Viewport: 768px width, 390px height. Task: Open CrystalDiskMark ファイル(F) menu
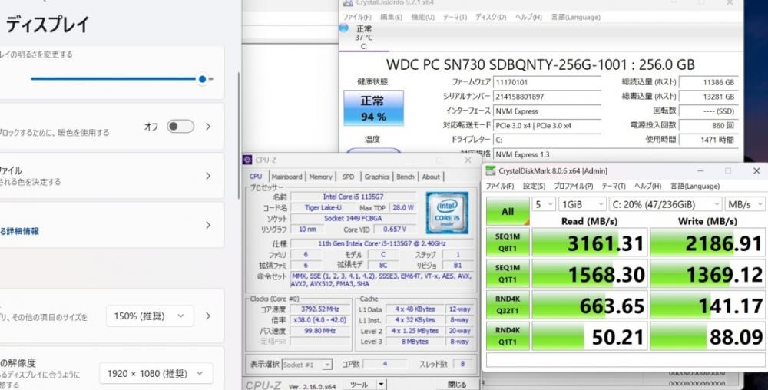tap(500, 187)
